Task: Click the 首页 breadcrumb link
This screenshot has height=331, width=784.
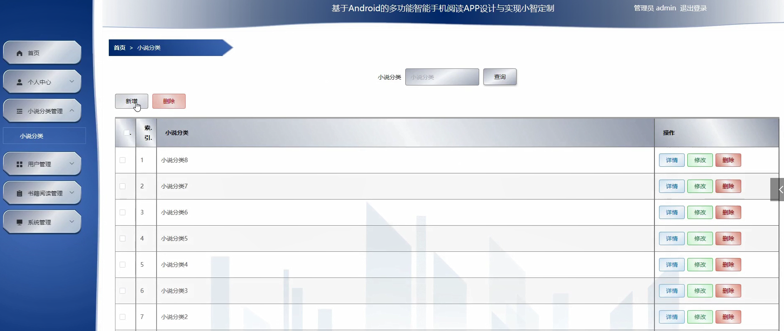Action: pyautogui.click(x=120, y=48)
